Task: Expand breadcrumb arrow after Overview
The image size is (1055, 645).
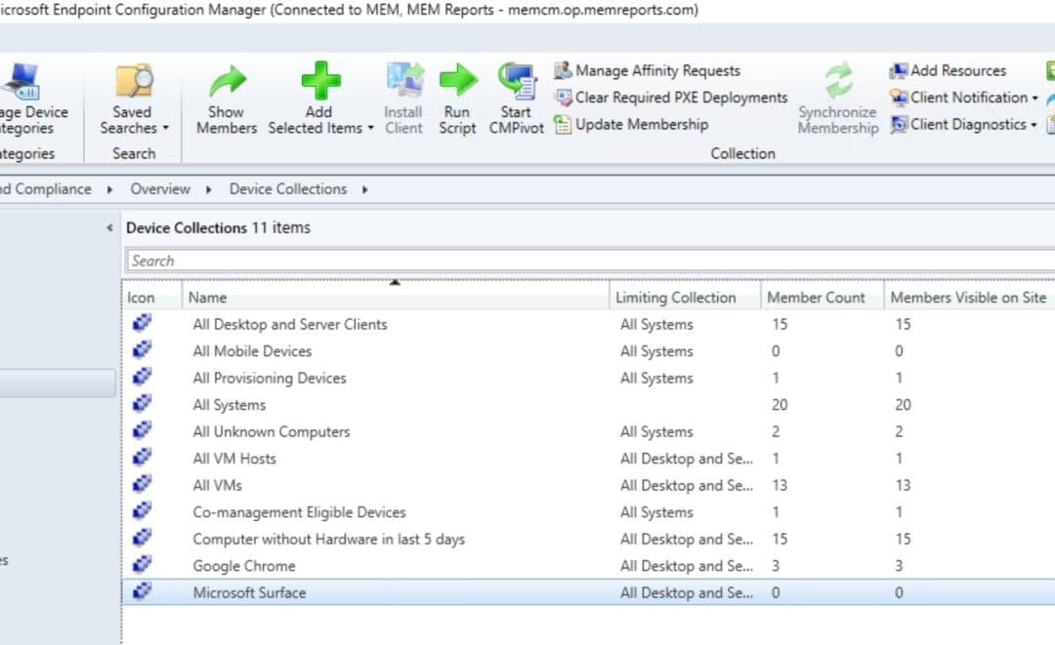Action: 209,189
